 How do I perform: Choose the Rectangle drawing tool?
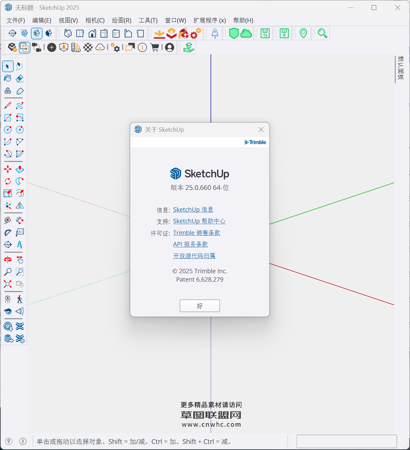click(x=8, y=118)
